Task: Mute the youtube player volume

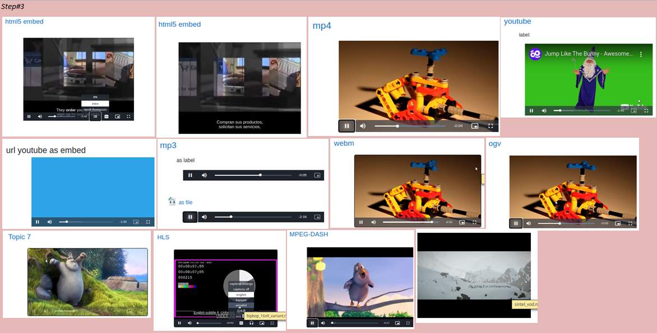Action: tap(544, 111)
